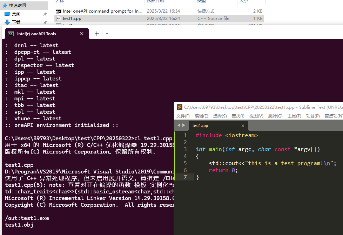This screenshot has height=235, width=343.
Task: Click the 1 KB size cell in Explorer
Action: [x=258, y=19]
